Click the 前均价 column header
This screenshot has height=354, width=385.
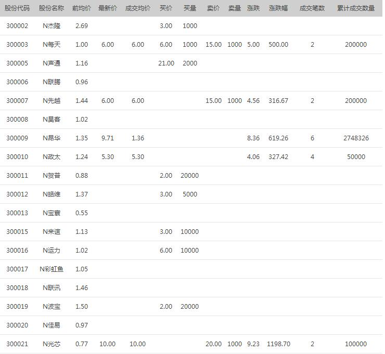(x=82, y=8)
